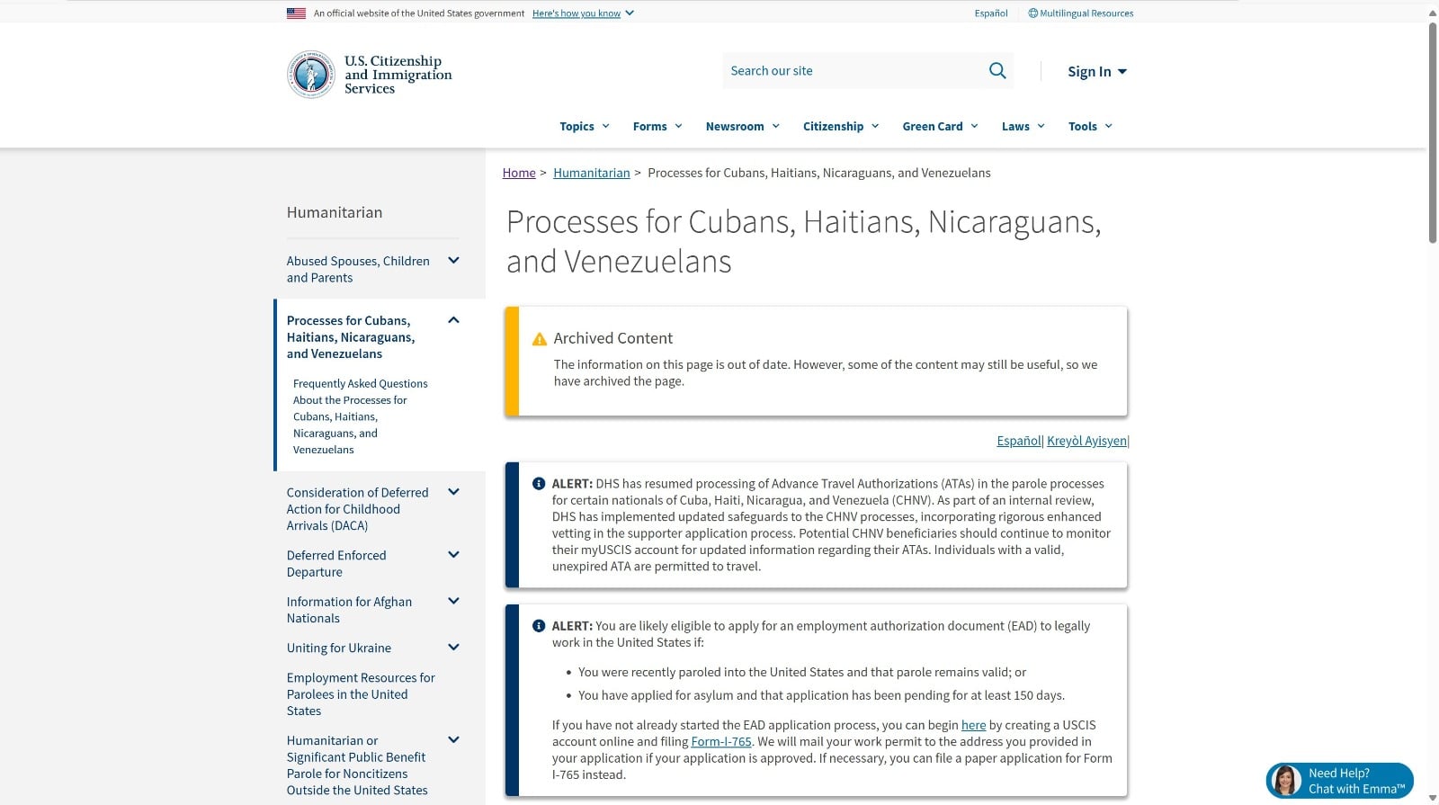Viewport: 1439px width, 805px height.
Task: Click the Search our site field
Action: point(850,71)
